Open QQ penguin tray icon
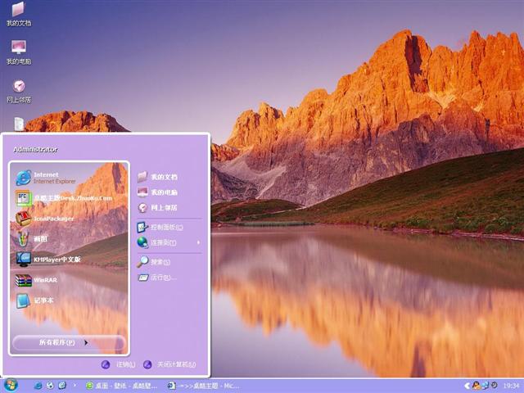Image resolution: width=524 pixels, height=393 pixels. tap(477, 386)
